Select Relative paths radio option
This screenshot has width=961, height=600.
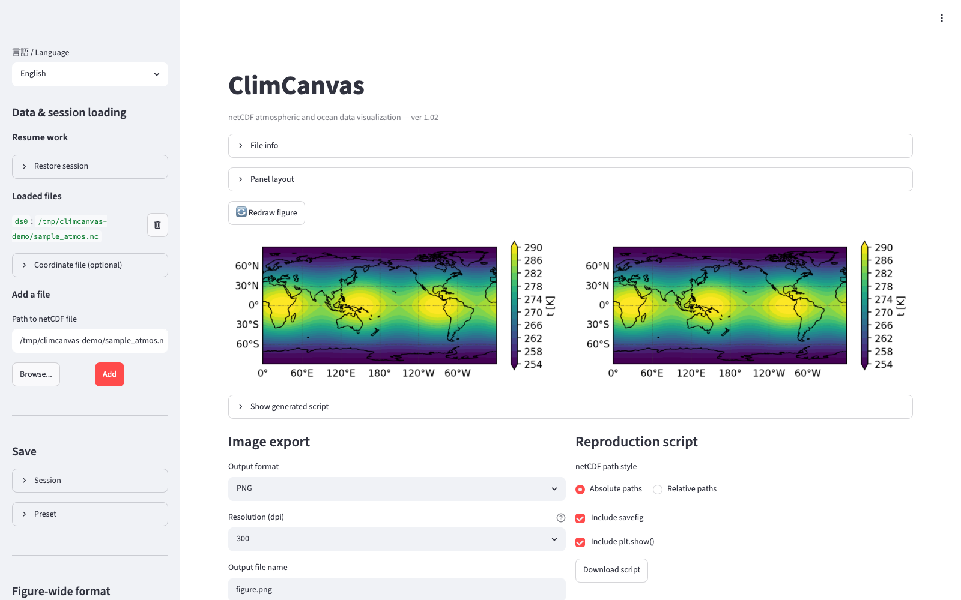(658, 489)
